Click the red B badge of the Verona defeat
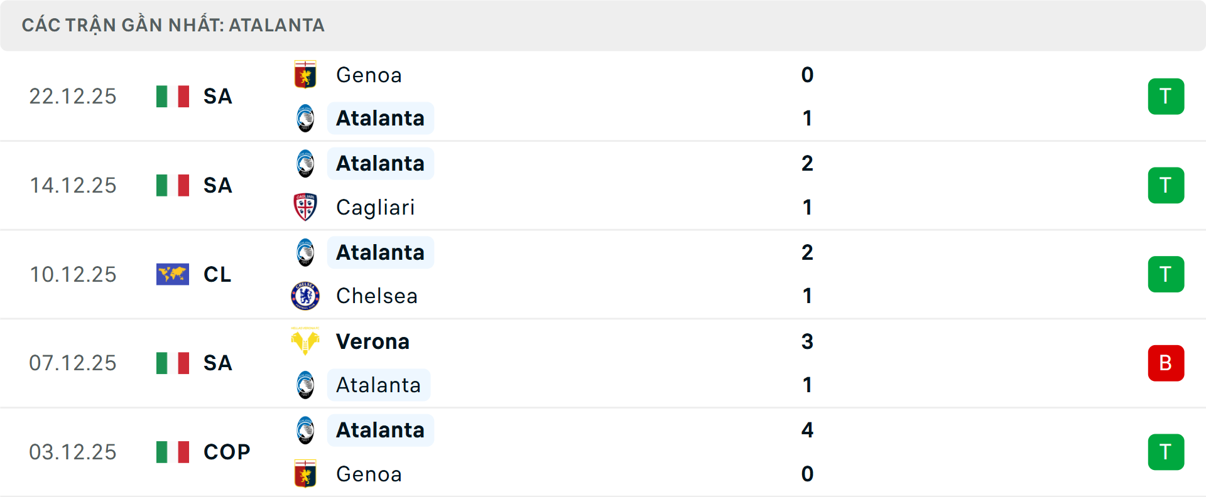This screenshot has width=1206, height=497. [1166, 363]
